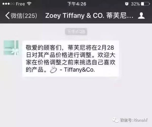Tap the gray timestamp label above message

tap(76, 31)
